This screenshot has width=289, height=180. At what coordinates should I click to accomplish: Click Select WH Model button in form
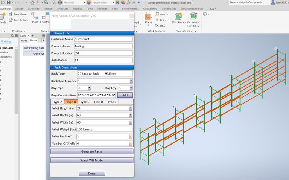point(92,160)
